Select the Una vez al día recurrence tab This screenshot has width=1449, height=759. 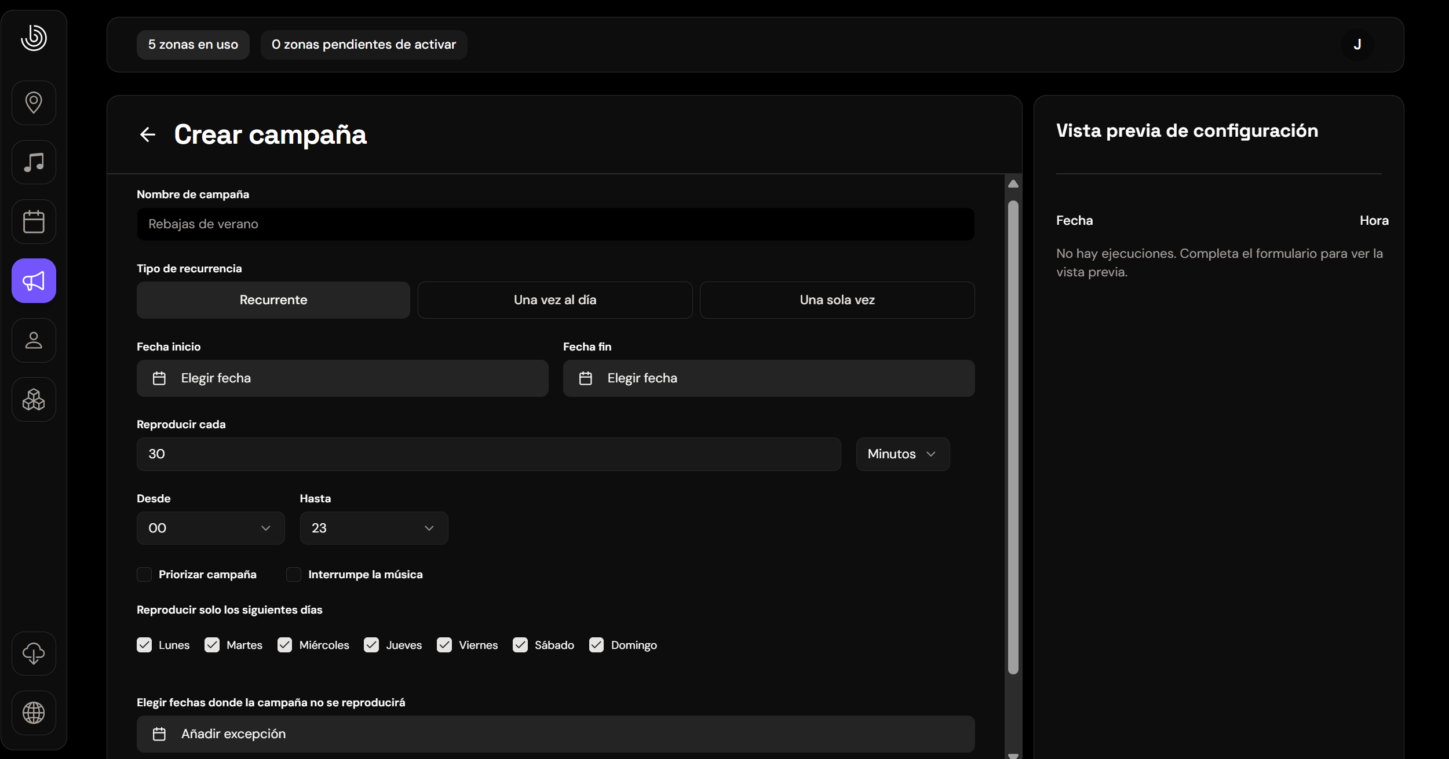click(554, 300)
